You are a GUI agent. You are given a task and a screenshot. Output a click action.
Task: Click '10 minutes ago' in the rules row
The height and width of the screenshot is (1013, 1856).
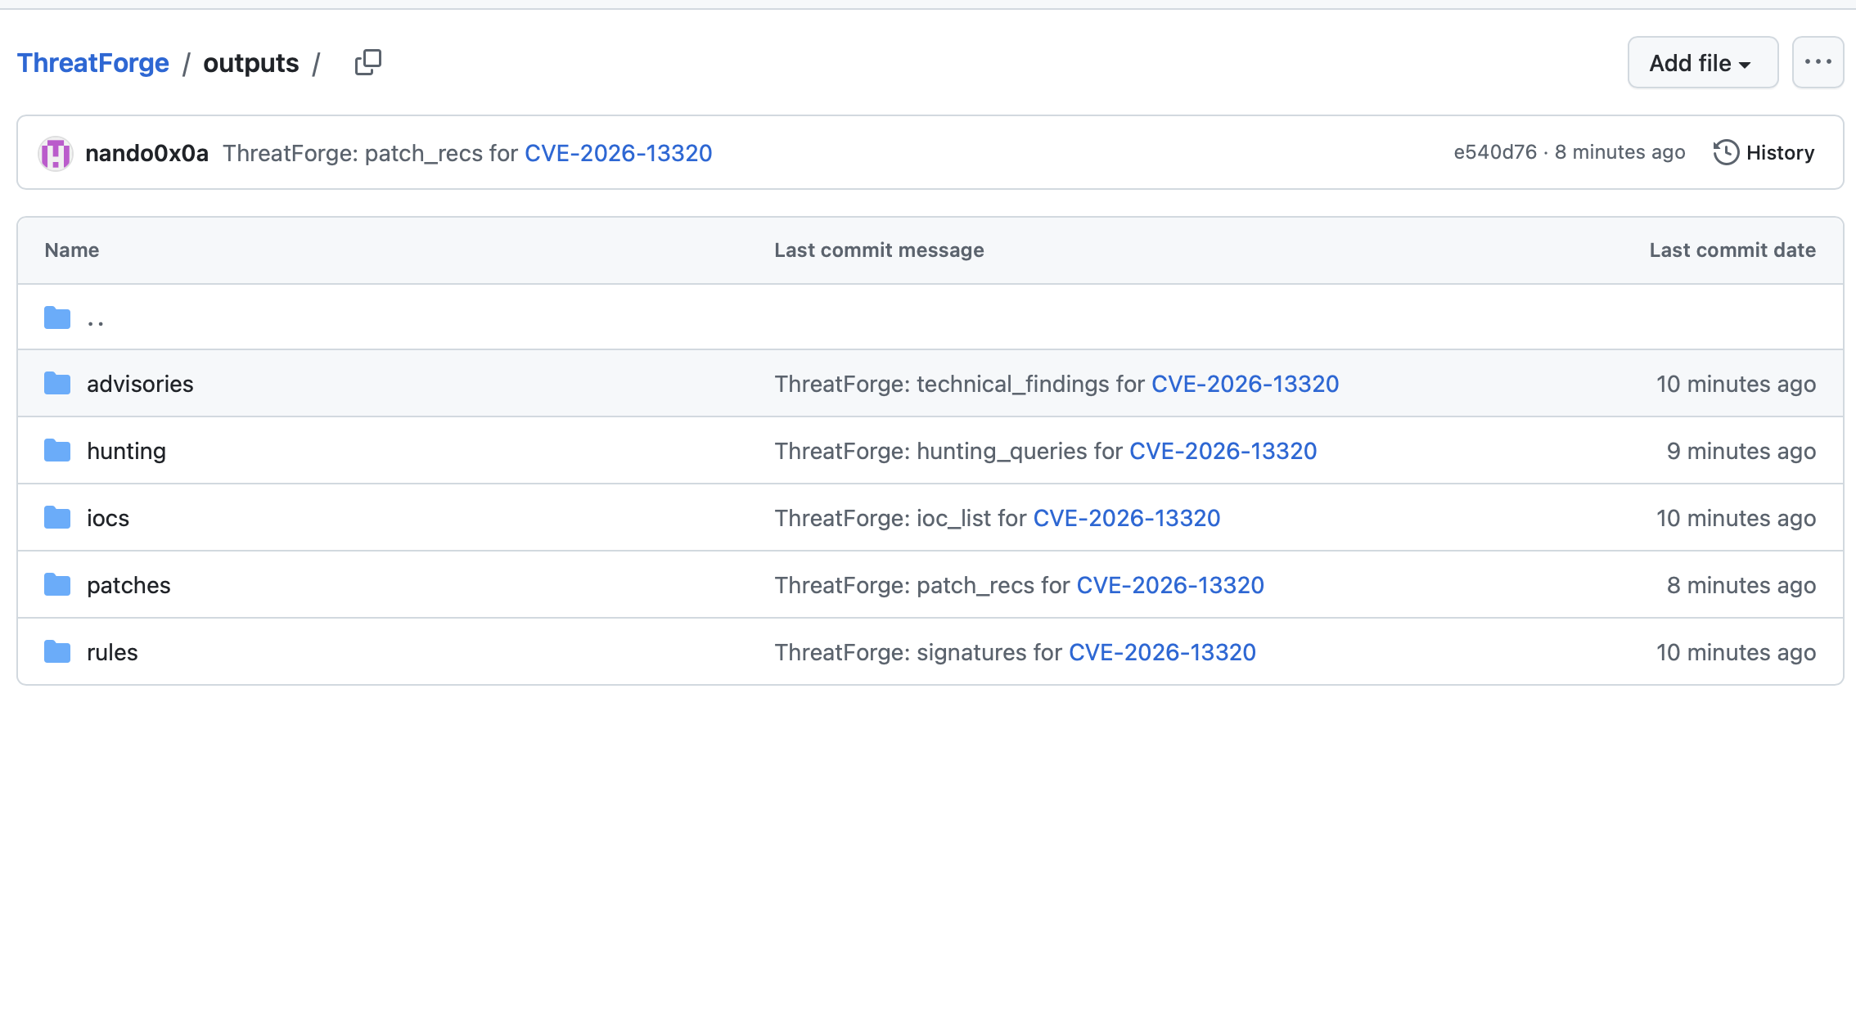[x=1737, y=652]
